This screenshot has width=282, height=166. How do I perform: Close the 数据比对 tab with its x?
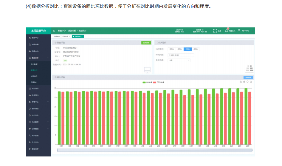point(82,37)
